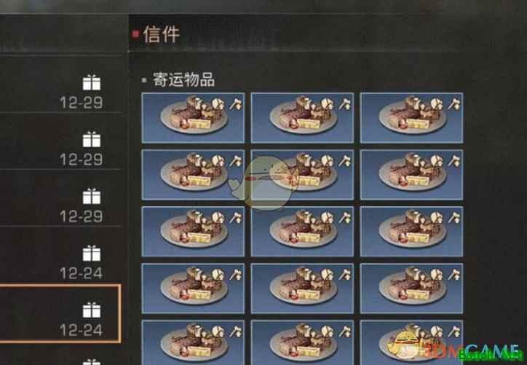Pick the top row middle food platter

(x=302, y=118)
